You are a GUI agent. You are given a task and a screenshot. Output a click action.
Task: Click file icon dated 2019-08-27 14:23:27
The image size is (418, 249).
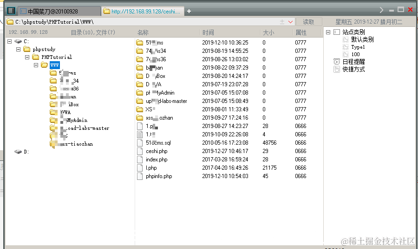pos(140,126)
